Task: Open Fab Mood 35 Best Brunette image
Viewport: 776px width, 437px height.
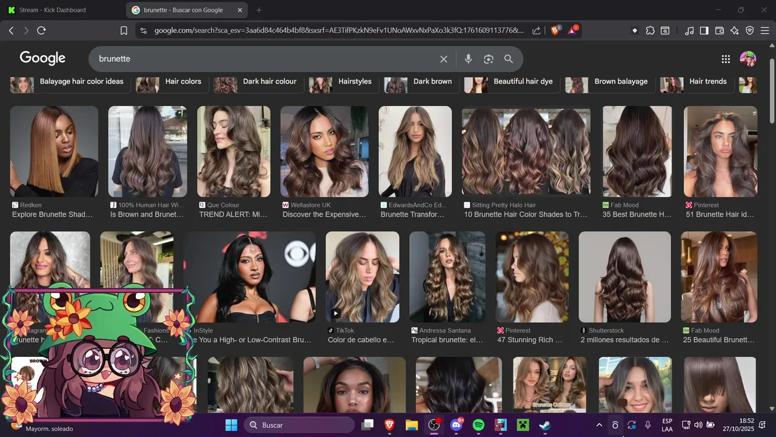Action: pyautogui.click(x=637, y=151)
